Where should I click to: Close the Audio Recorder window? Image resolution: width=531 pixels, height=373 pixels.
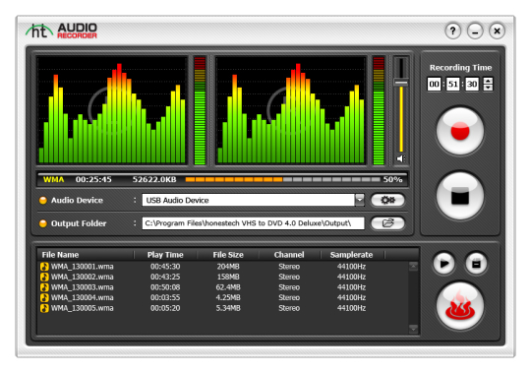[x=497, y=31]
